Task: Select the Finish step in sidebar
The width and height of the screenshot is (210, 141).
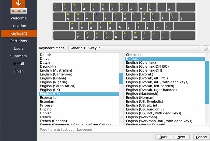Action: point(19,71)
